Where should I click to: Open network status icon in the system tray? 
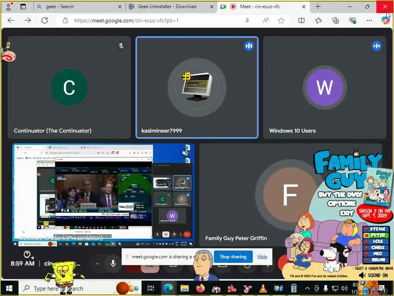335,288
